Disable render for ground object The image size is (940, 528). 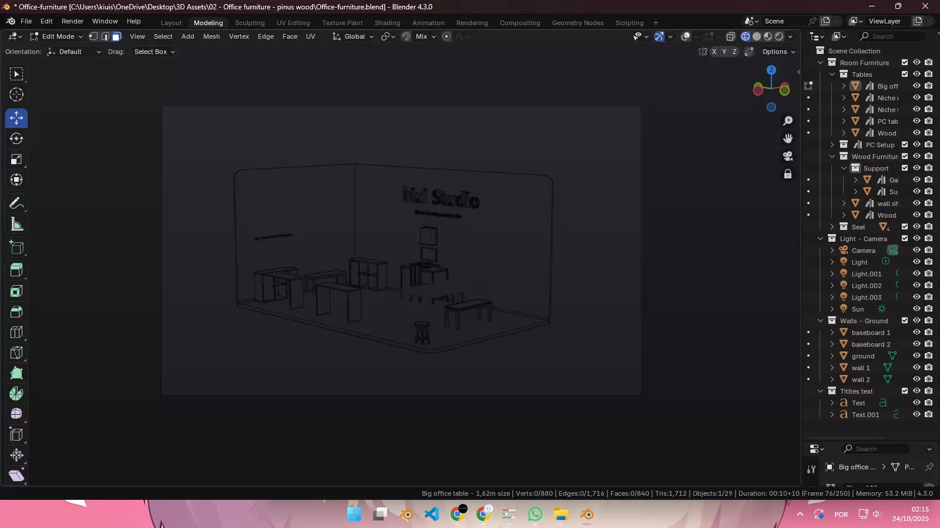(x=928, y=356)
